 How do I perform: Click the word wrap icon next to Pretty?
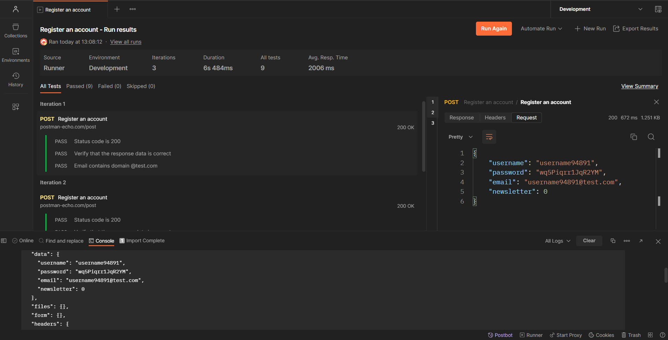tap(489, 137)
